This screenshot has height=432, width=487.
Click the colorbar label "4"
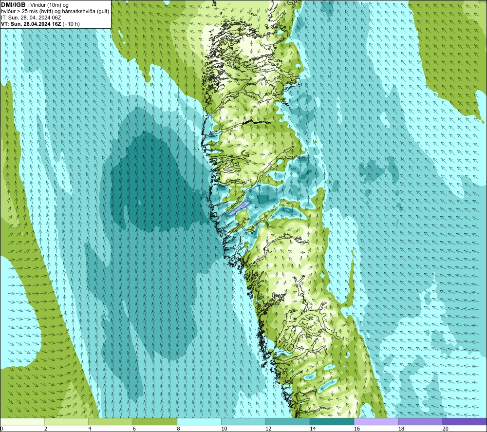(90, 429)
